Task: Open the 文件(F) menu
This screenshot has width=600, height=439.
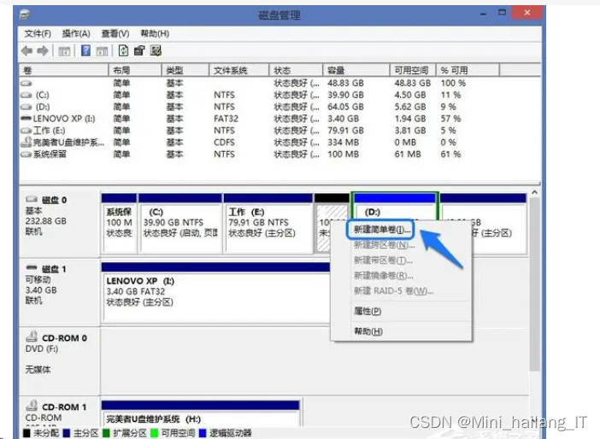Action: point(38,33)
